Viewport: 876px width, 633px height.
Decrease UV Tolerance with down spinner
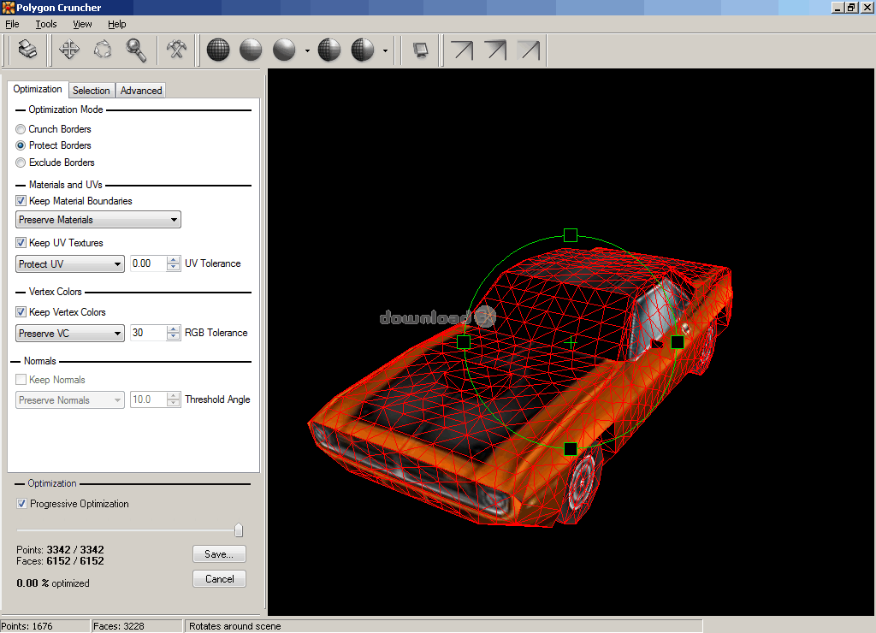pyautogui.click(x=174, y=267)
